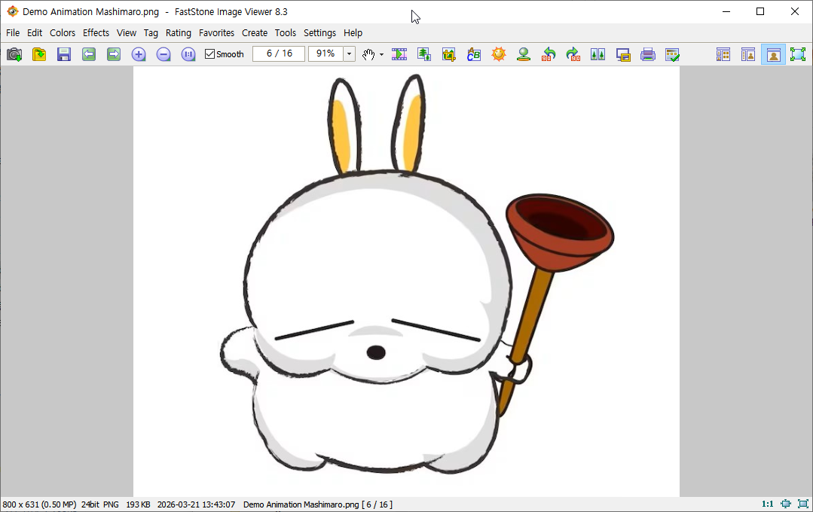Screen dimensions: 813x512
Task: Open the Crop Board tool
Action: (x=449, y=54)
